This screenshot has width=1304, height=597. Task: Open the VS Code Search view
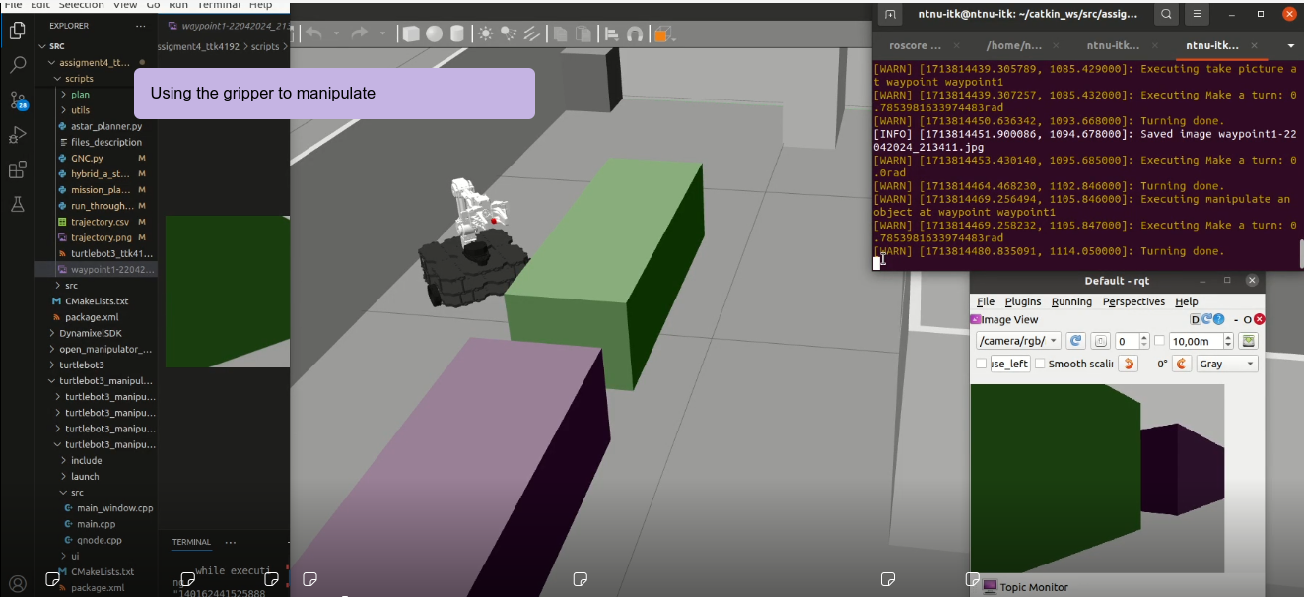coord(17,65)
